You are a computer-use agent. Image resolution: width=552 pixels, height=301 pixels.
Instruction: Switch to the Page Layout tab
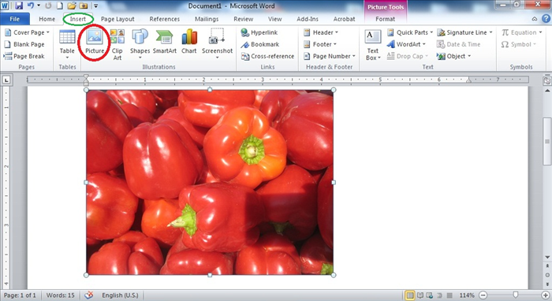point(117,19)
